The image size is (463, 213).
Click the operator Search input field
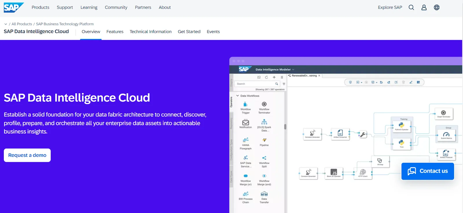point(257,84)
